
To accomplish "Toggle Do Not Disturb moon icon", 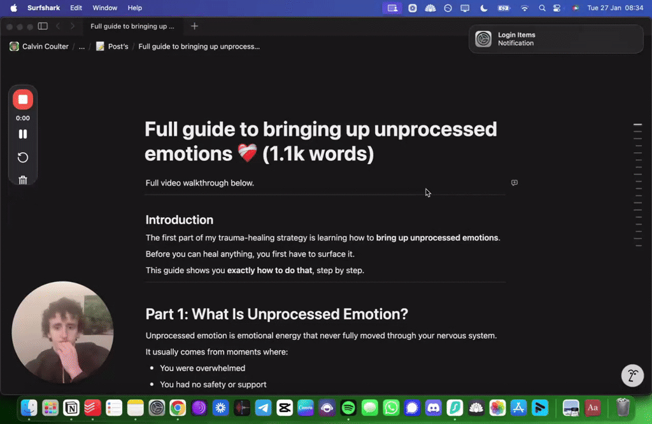I will tap(483, 8).
